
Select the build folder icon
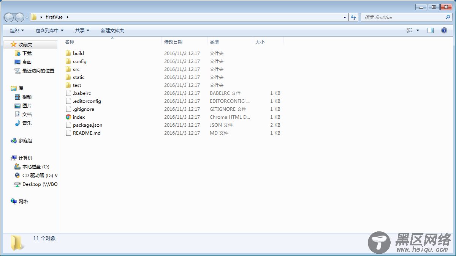coord(68,53)
